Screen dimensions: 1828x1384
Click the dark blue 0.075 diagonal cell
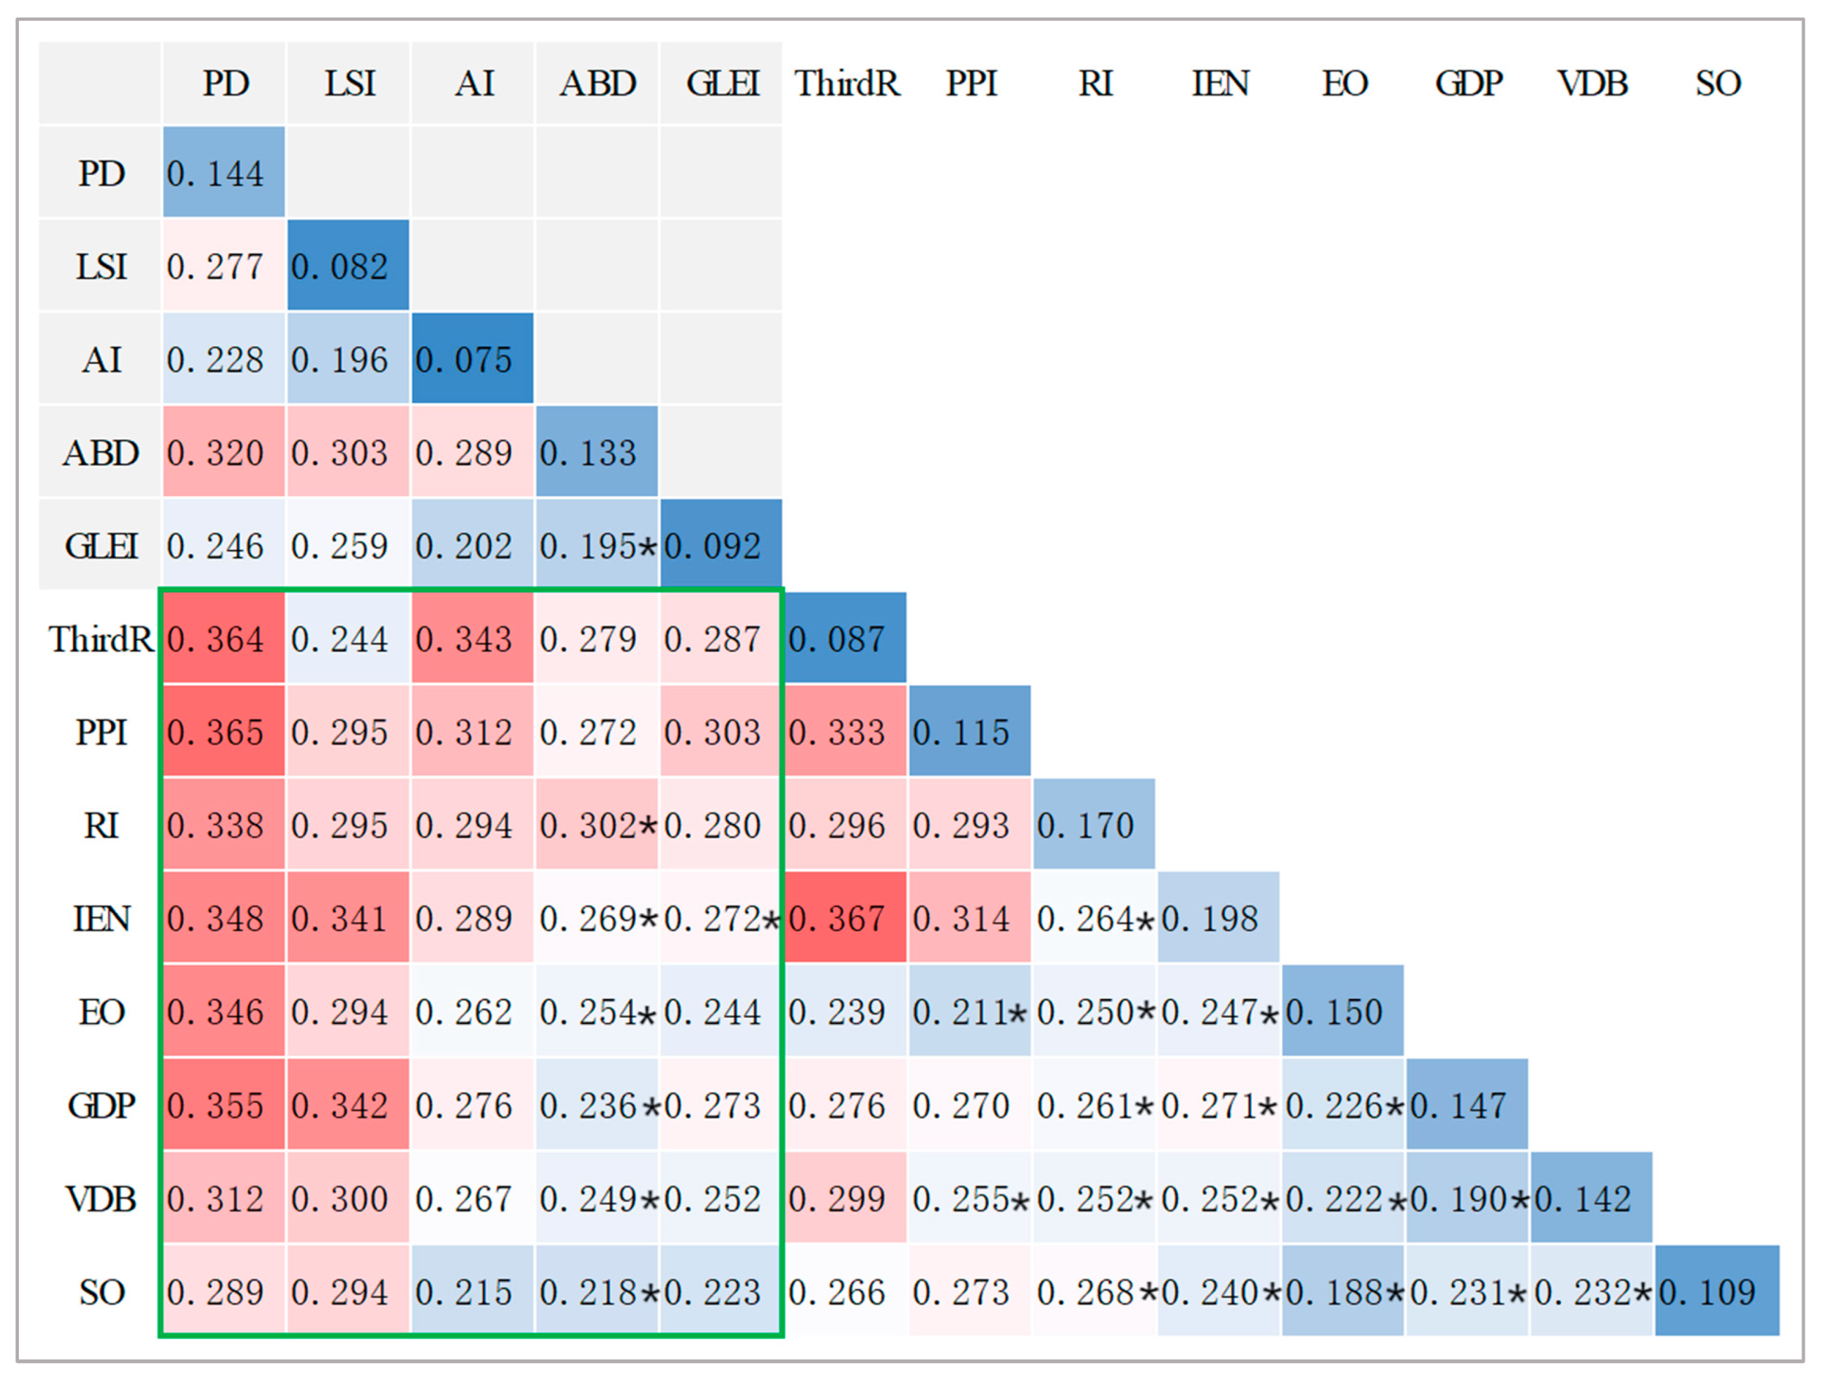point(472,359)
